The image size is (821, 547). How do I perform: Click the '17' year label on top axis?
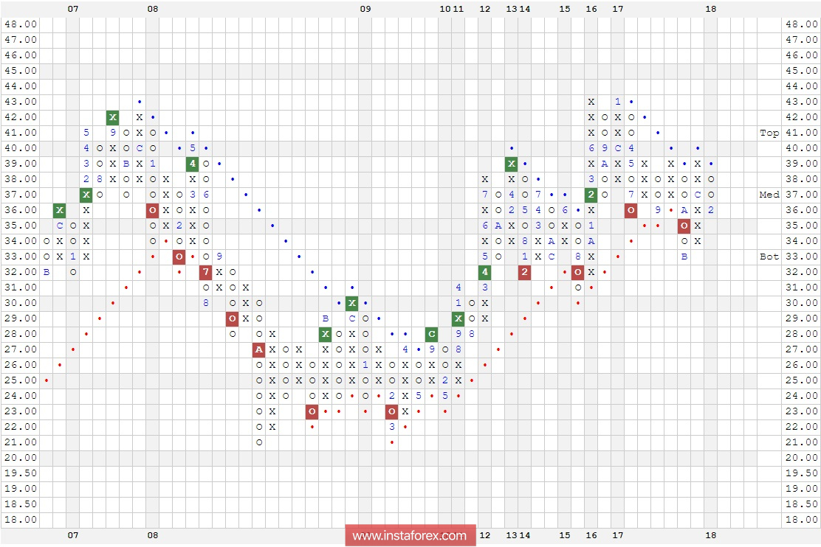click(618, 9)
